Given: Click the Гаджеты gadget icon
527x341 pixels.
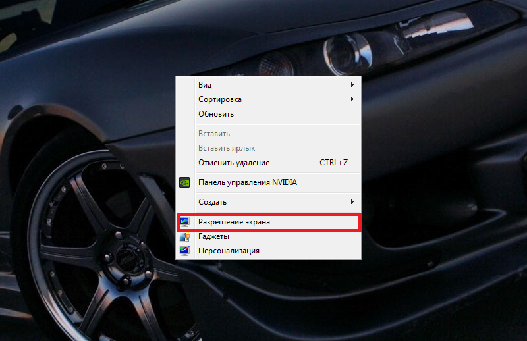Looking at the screenshot, I should coord(185,237).
